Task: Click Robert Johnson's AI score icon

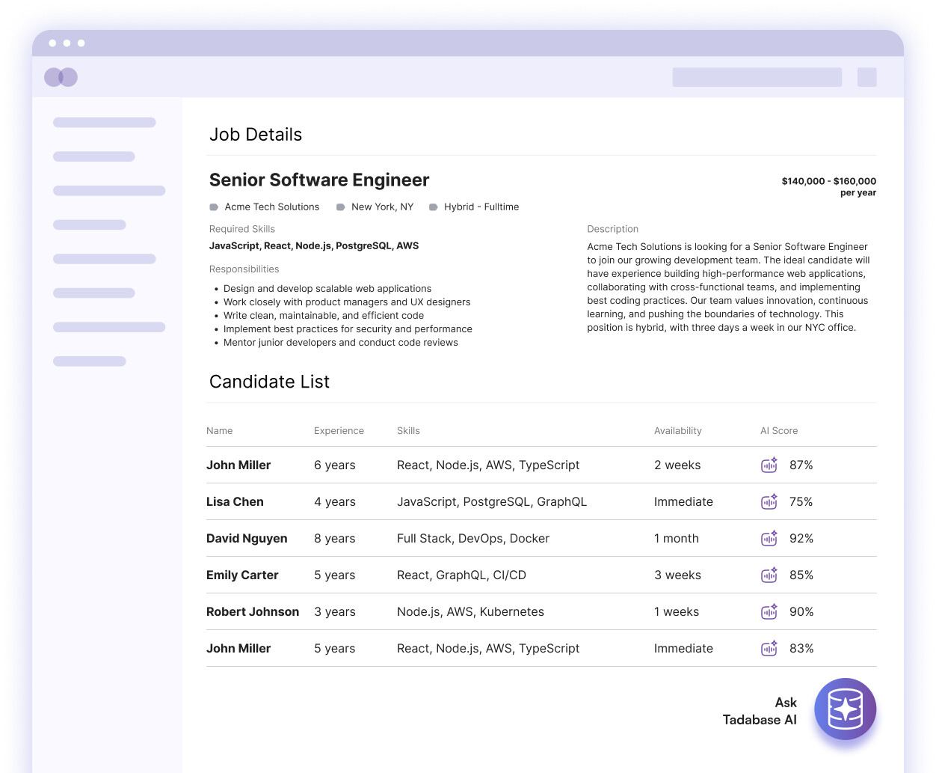Action: click(x=769, y=611)
